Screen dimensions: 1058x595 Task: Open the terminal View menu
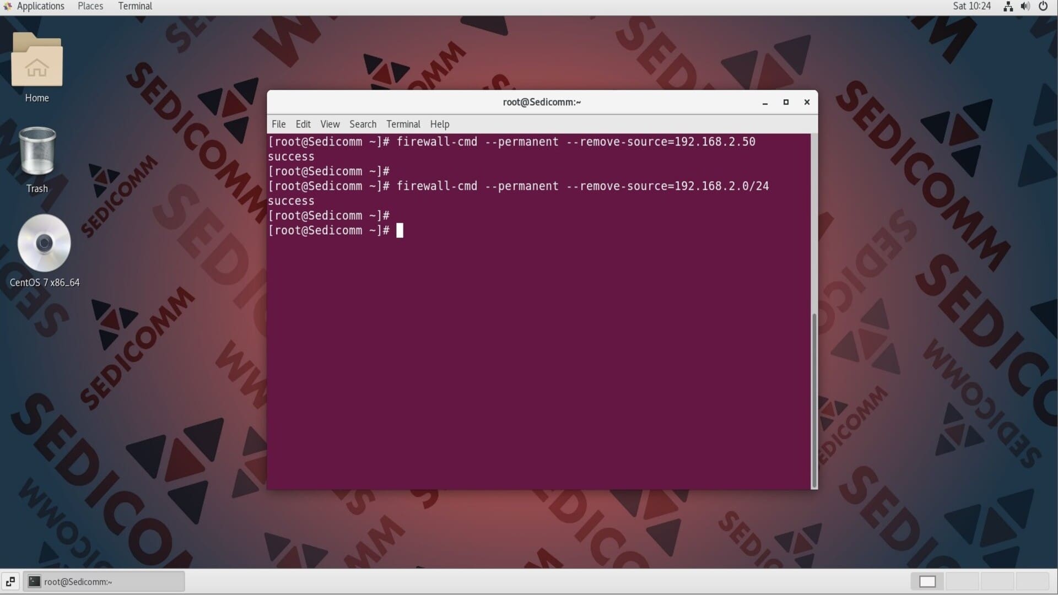point(330,124)
